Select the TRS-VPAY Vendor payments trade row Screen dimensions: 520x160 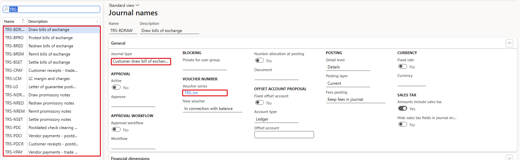[x=52, y=152]
